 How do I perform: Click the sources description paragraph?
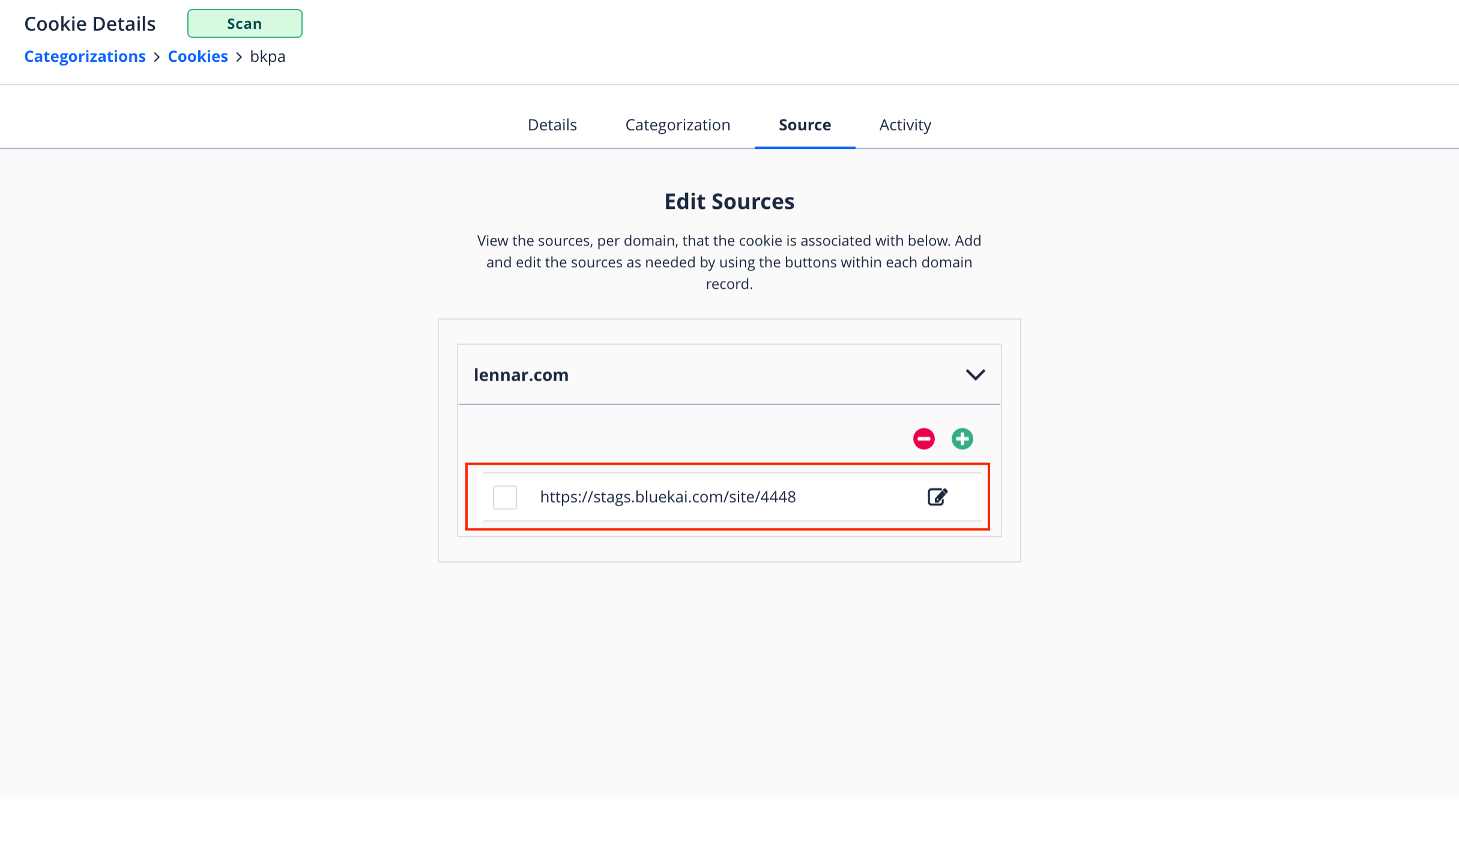point(729,262)
